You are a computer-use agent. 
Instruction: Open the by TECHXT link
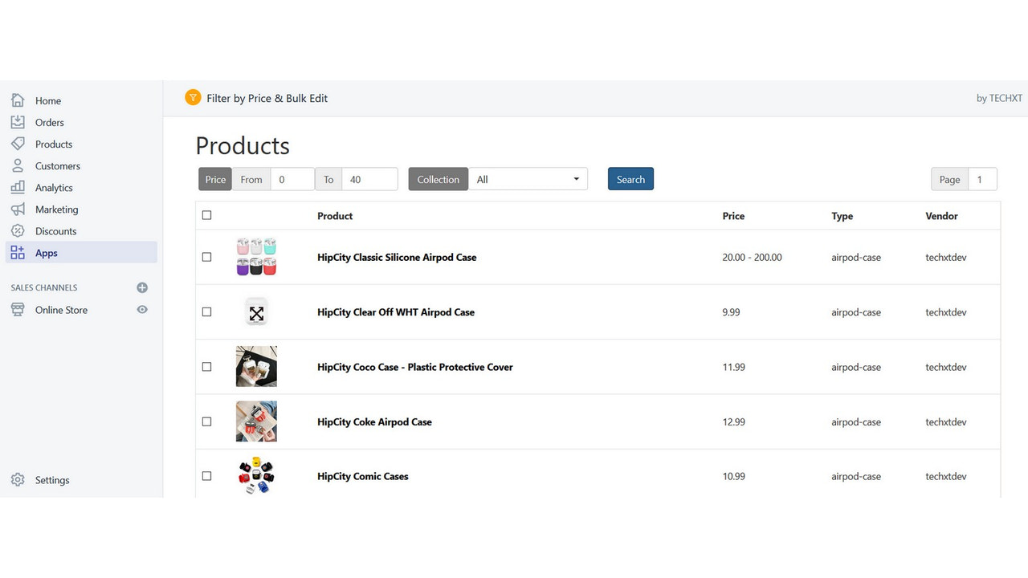pos(999,97)
